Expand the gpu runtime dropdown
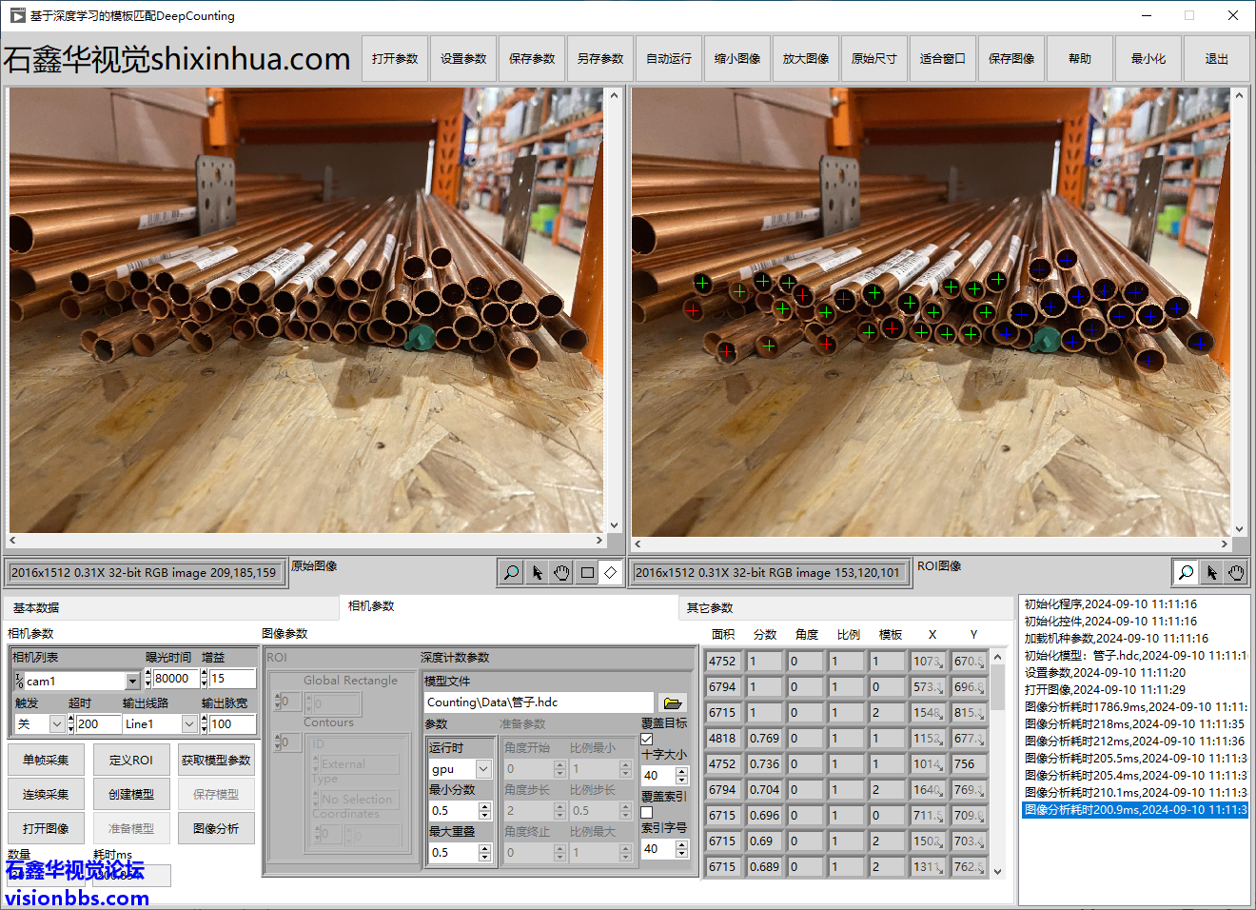 tap(483, 769)
